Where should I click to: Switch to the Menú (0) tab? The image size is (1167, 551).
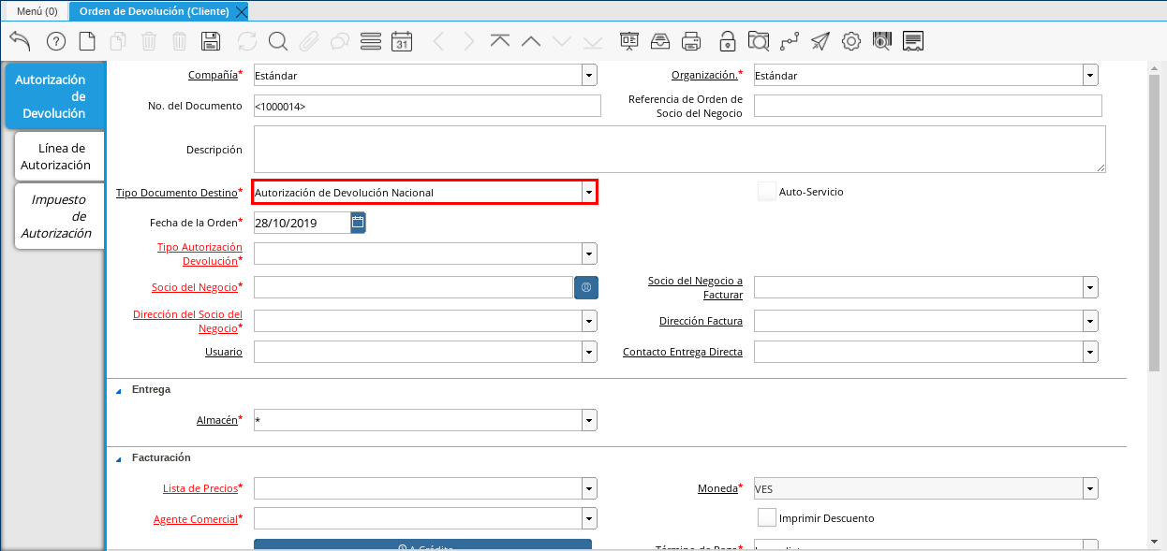(x=37, y=11)
